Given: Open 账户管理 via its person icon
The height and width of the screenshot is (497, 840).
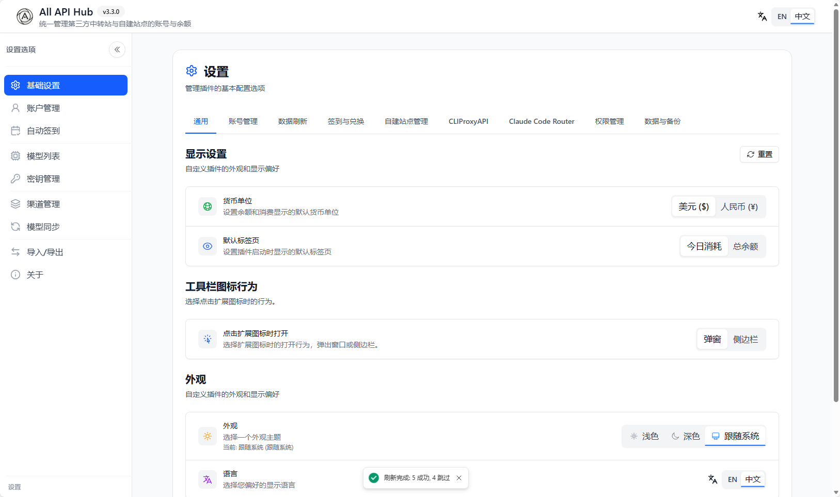Looking at the screenshot, I should (15, 108).
